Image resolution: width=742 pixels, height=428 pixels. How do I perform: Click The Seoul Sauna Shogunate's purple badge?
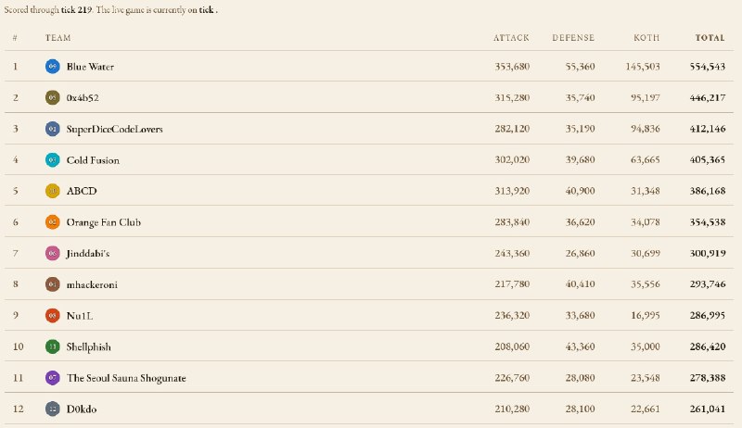53,377
